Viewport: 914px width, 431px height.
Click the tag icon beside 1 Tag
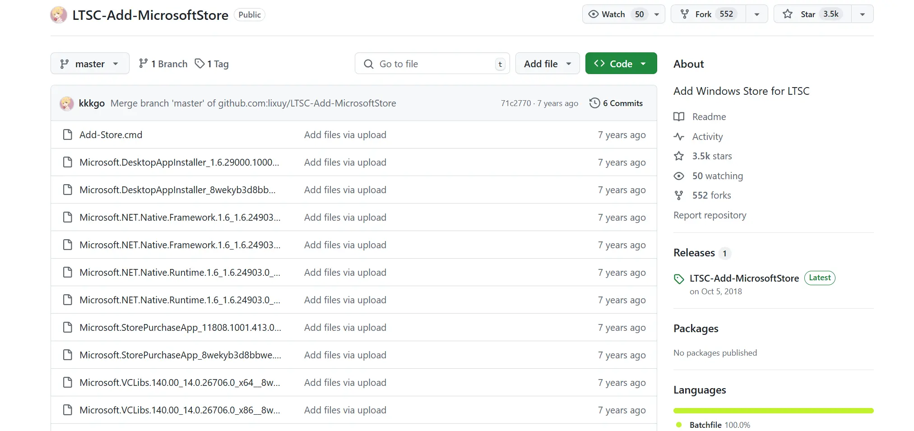click(200, 64)
